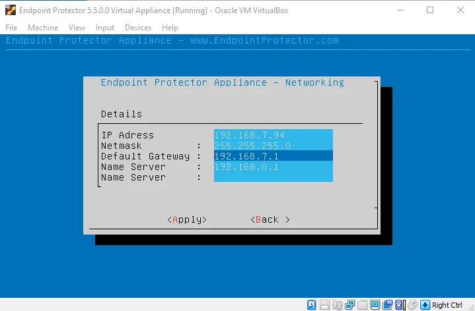Image resolution: width=475 pixels, height=311 pixels.
Task: Click the www.EndpointProtector.com header text
Action: (264, 40)
